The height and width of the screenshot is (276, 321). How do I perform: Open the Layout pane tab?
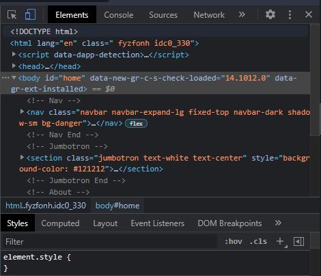[x=105, y=223]
